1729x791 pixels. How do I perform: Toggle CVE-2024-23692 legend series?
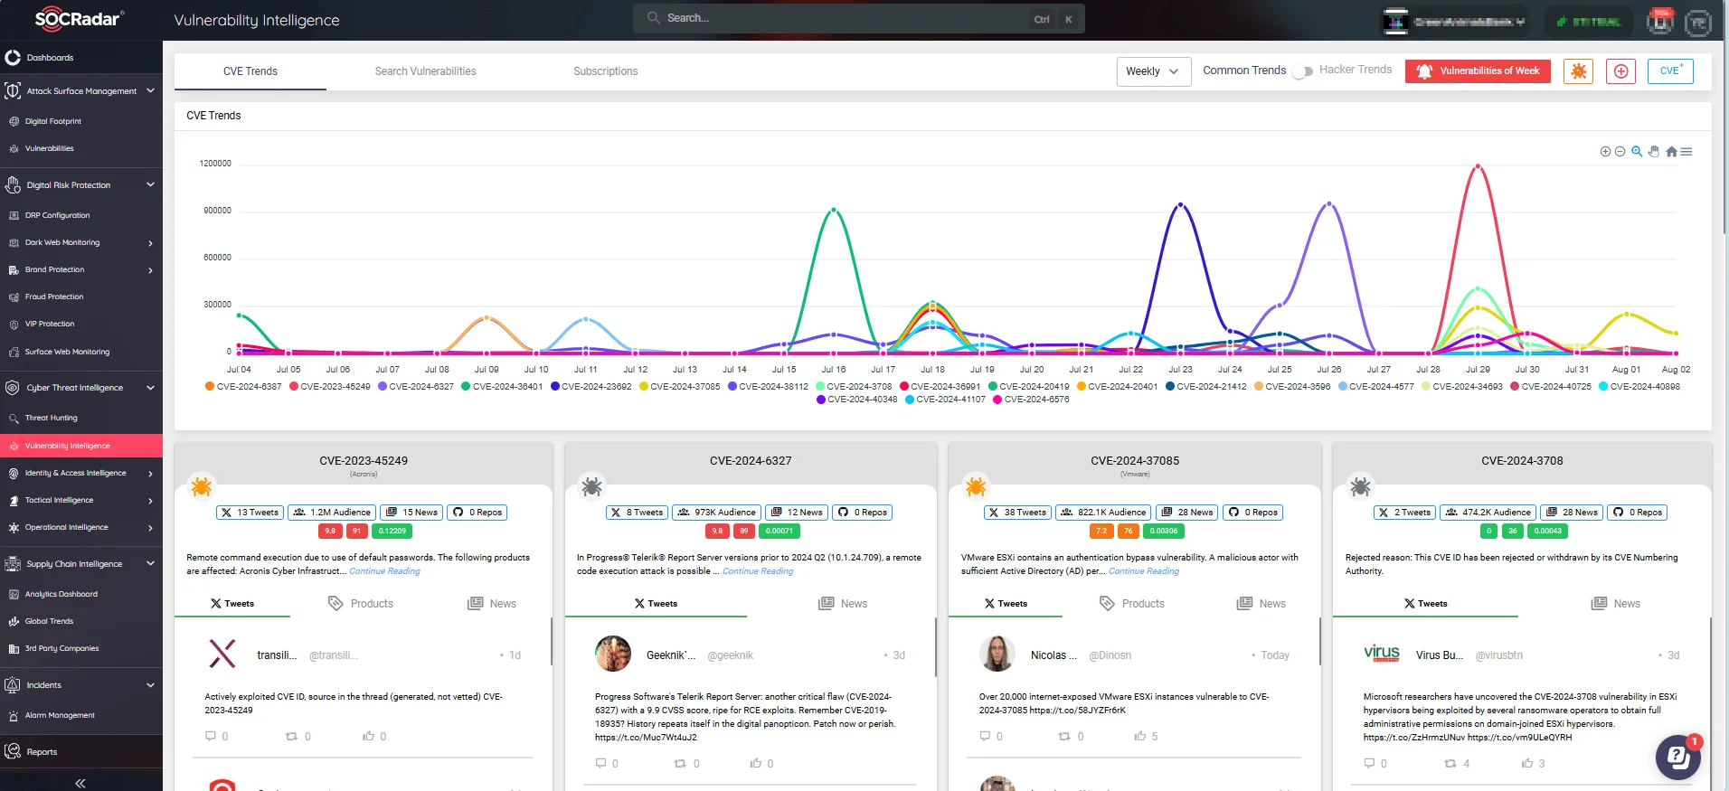pos(591,386)
